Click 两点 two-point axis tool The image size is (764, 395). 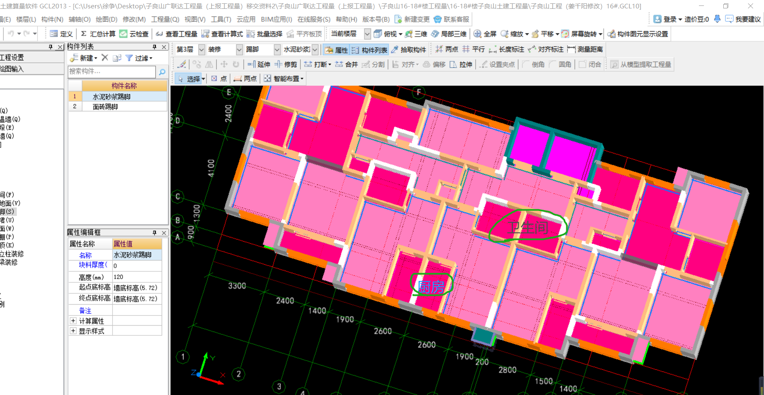(x=447, y=50)
